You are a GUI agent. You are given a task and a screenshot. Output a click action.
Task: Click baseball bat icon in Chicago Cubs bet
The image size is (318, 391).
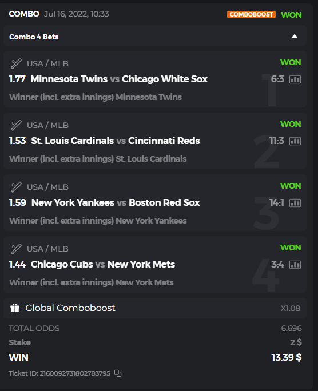(x=16, y=249)
